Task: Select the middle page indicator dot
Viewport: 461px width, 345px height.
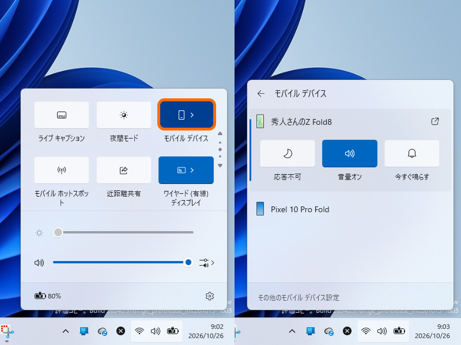Action: [x=220, y=149]
